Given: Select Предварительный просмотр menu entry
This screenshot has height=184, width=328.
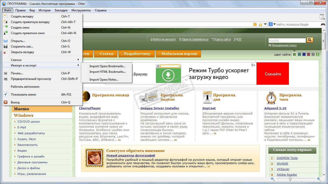Looking at the screenshot, I should (42, 79).
